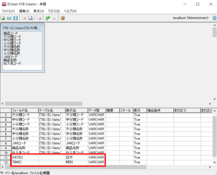Click the login icon beside localhost (Administrator)
The image size is (217, 175).
click(x=214, y=18)
